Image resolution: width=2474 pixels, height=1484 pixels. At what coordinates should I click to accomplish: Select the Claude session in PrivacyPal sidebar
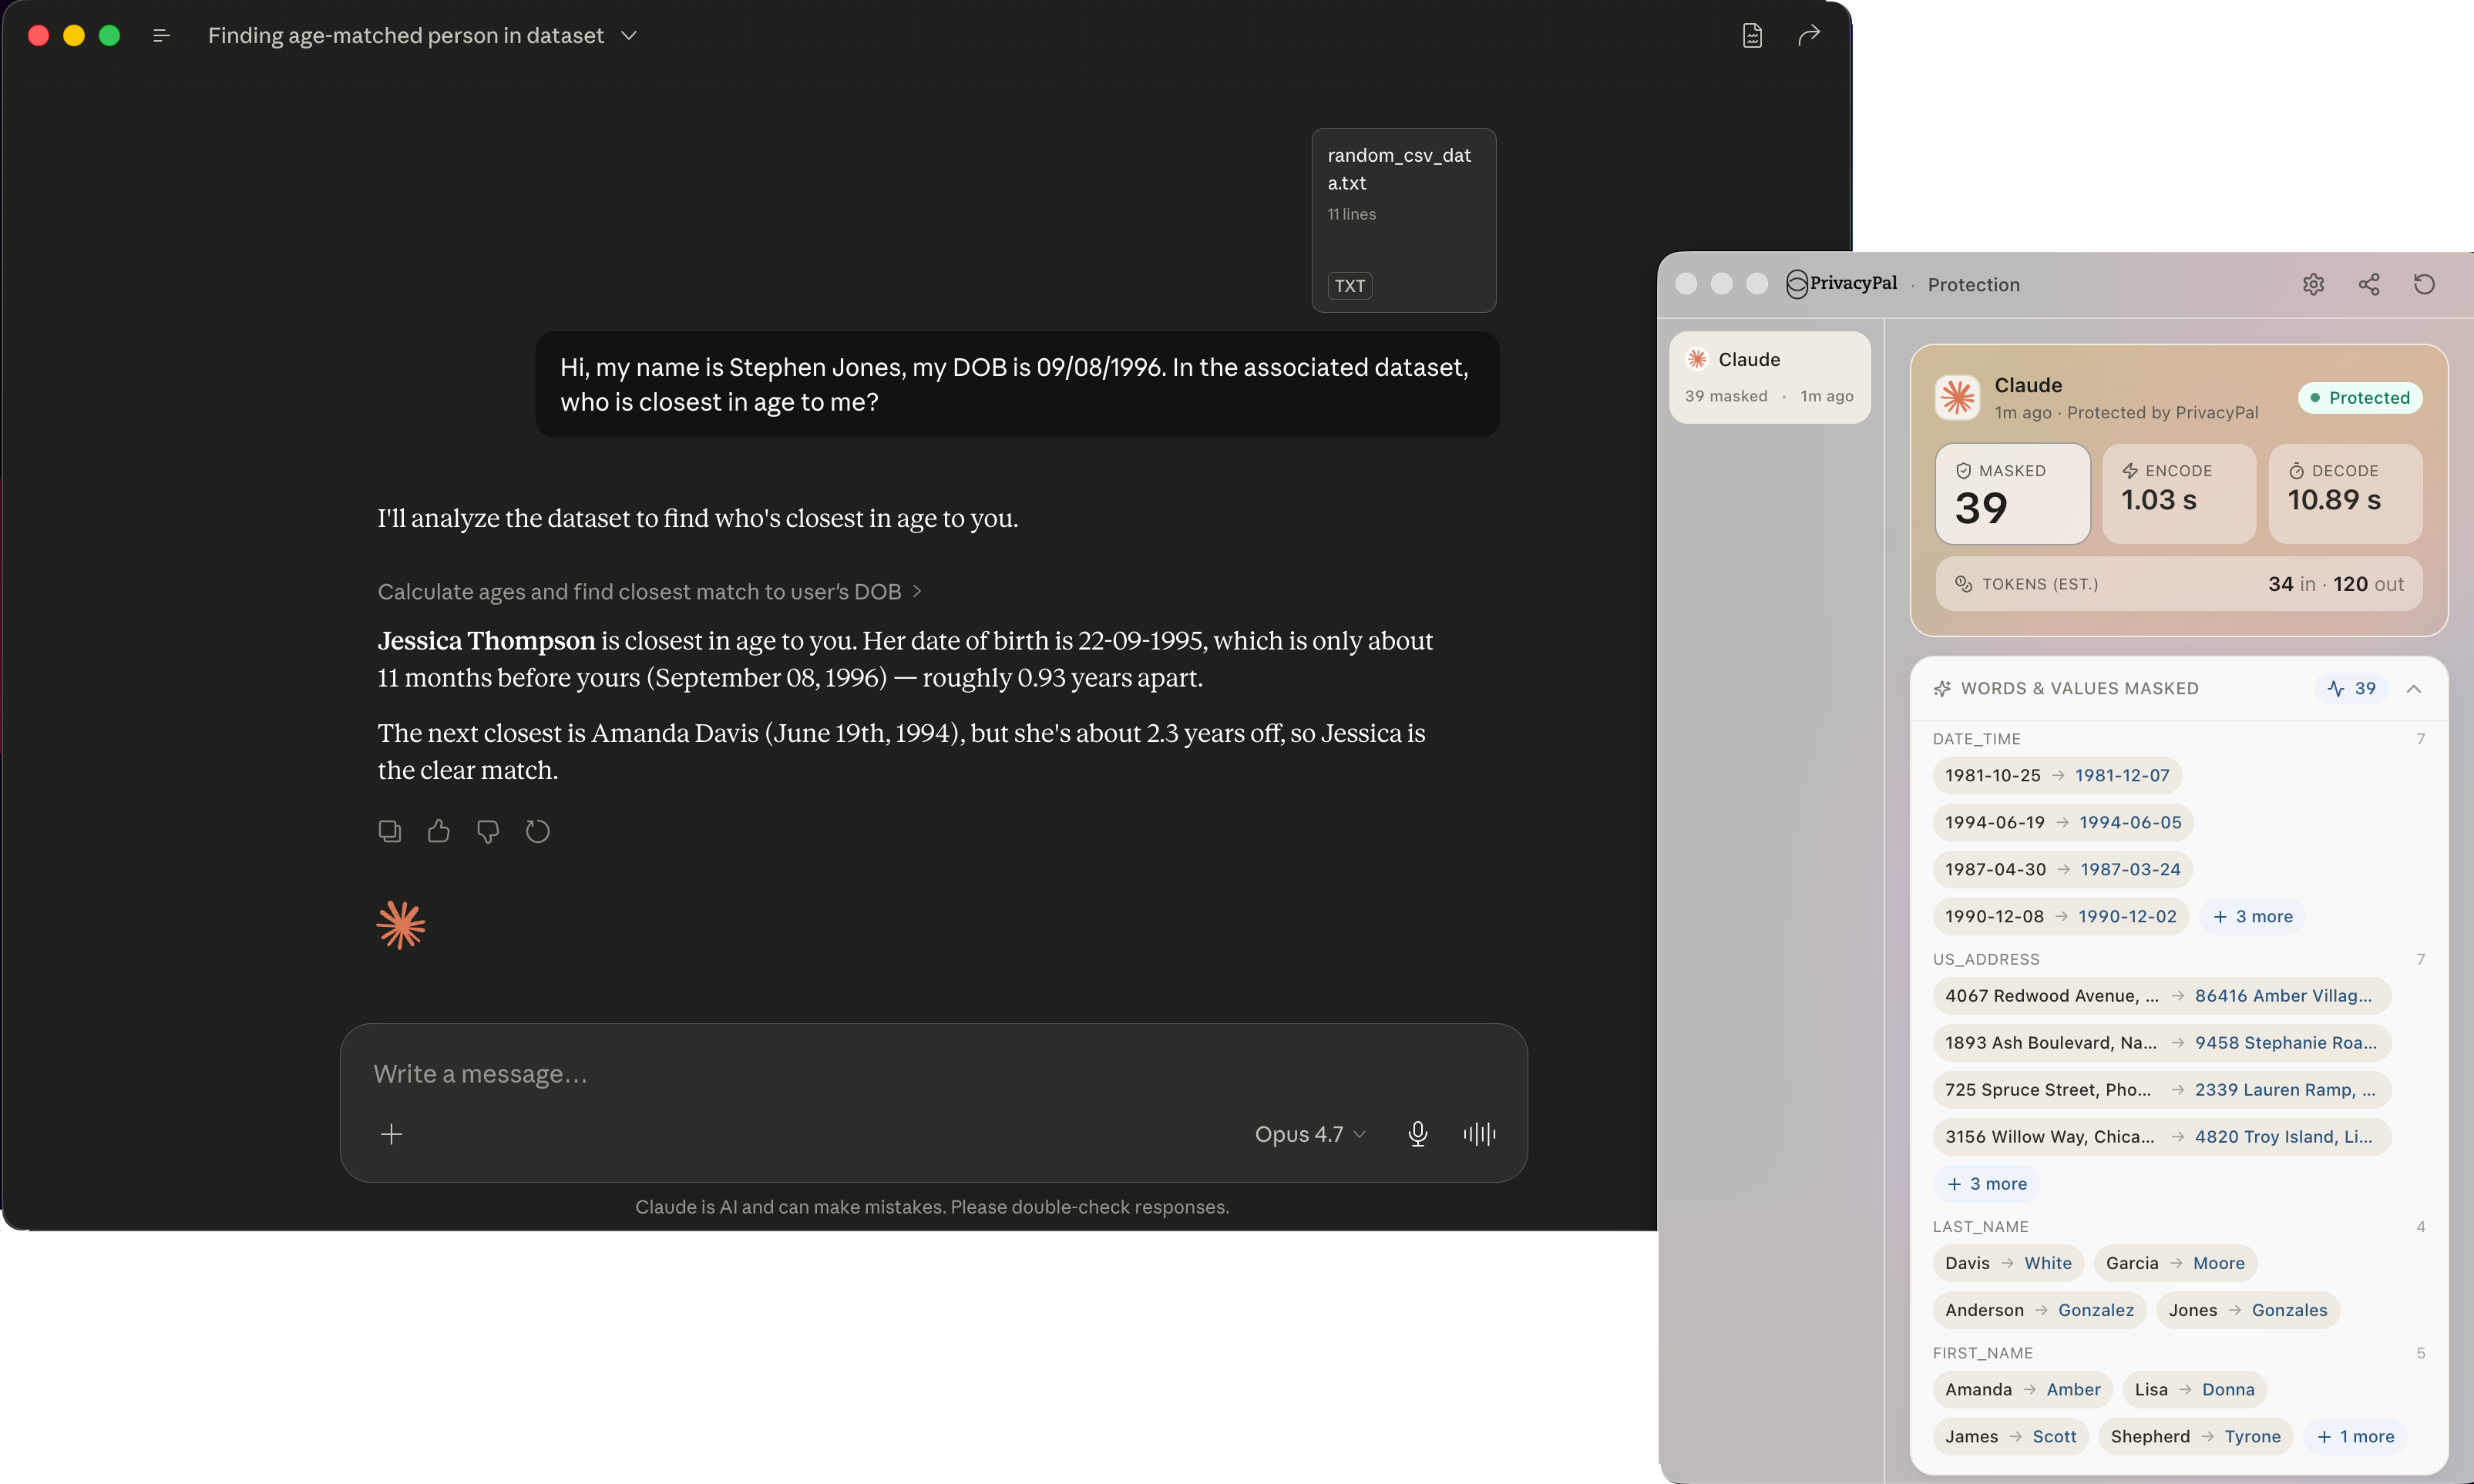[1769, 377]
